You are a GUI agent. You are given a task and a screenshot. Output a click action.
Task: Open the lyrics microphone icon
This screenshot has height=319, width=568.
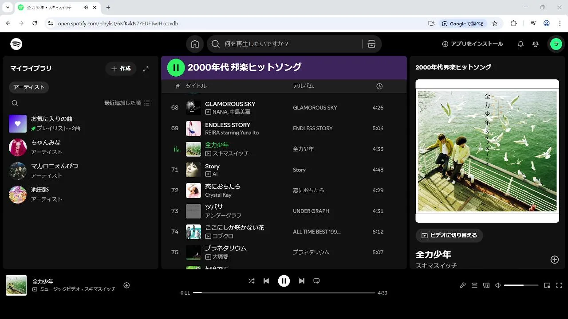[463, 285]
